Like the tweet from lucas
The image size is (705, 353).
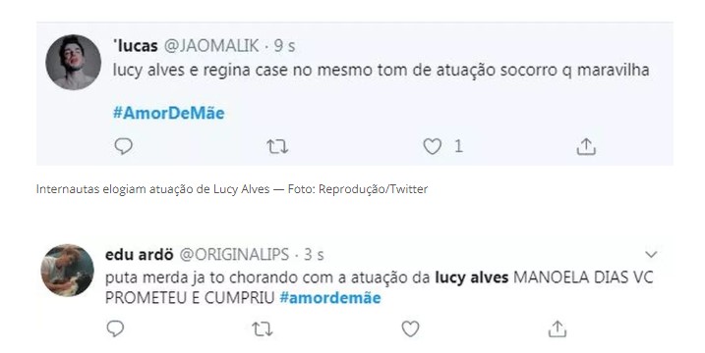[432, 147]
